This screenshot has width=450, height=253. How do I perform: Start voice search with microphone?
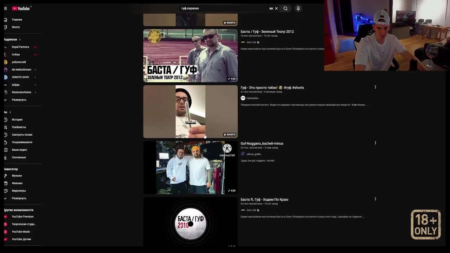[x=298, y=8]
